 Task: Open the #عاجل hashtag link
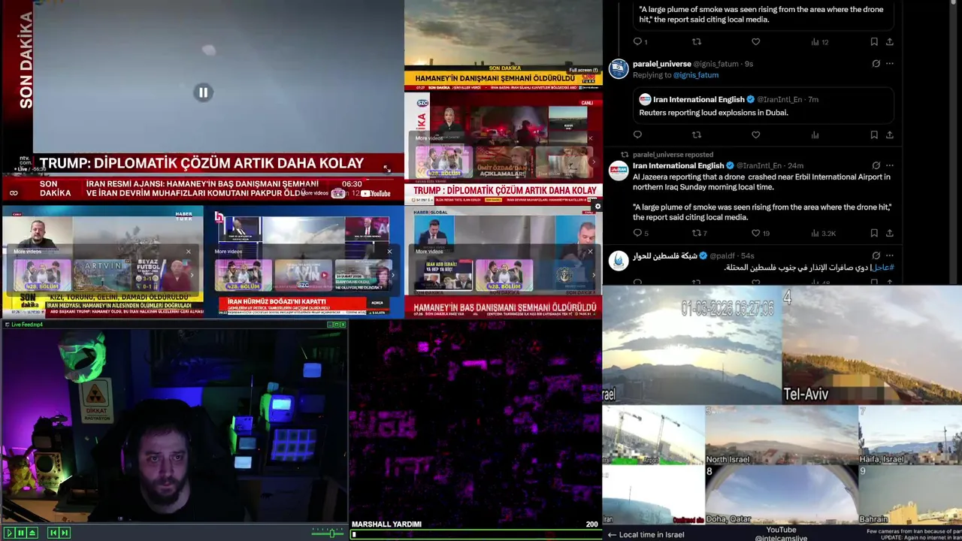pos(882,267)
